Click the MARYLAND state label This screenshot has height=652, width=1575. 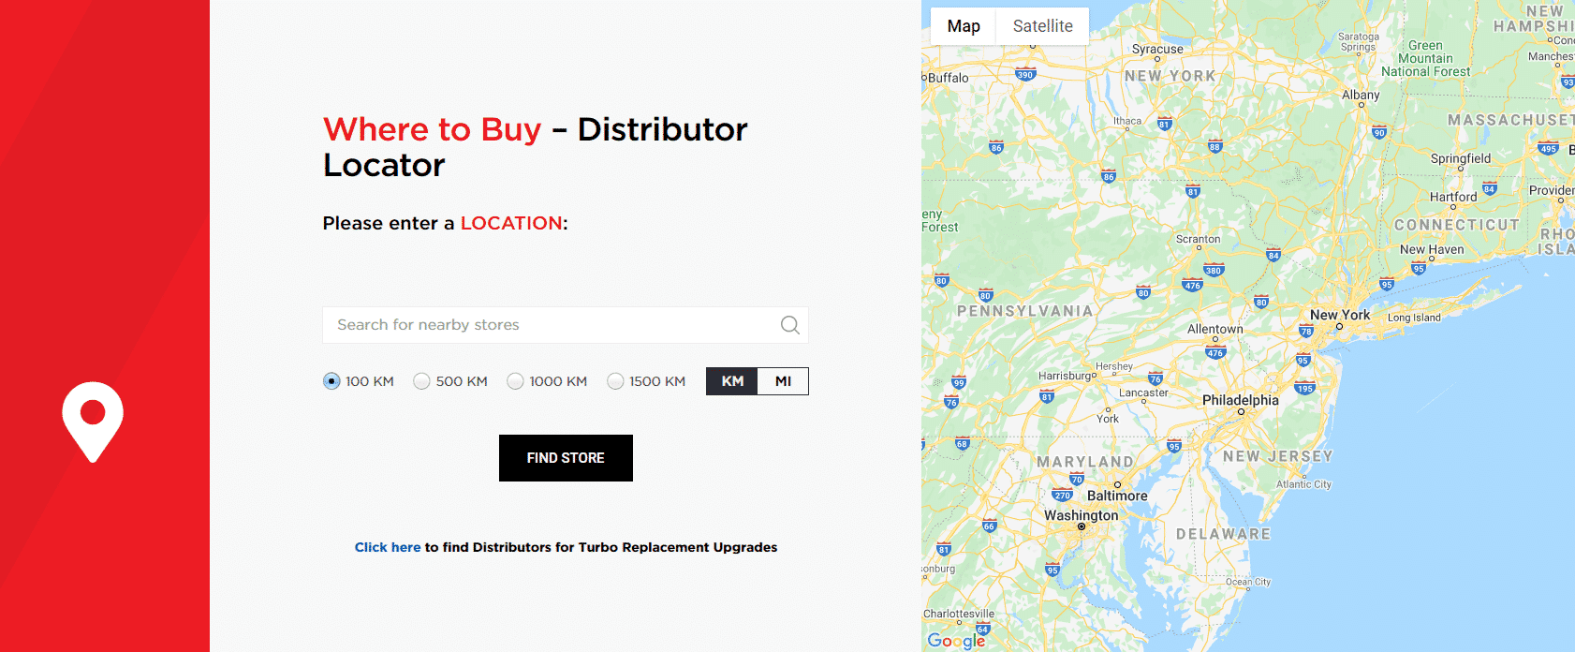click(1085, 462)
